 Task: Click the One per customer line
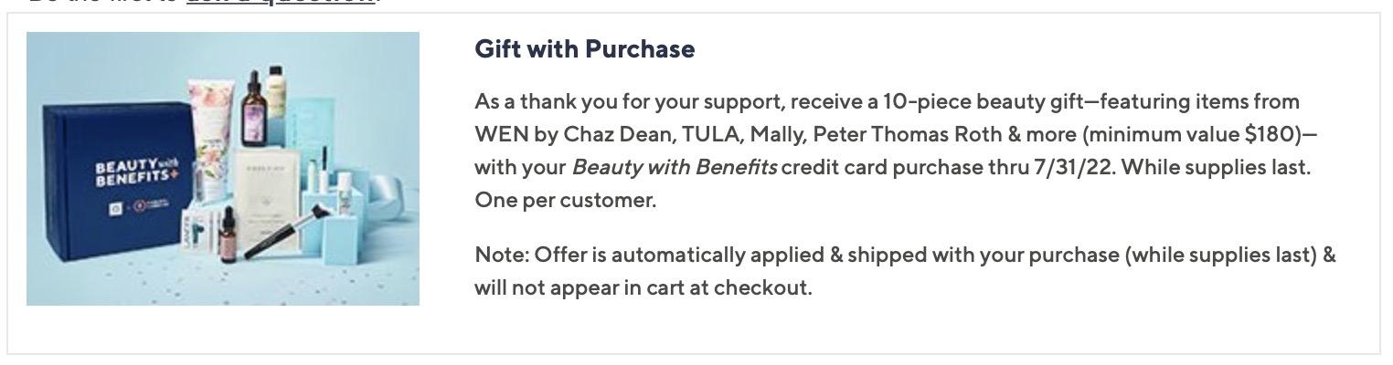(x=565, y=201)
